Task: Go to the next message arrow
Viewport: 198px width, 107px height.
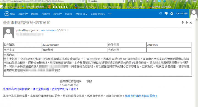Action: click(x=187, y=23)
